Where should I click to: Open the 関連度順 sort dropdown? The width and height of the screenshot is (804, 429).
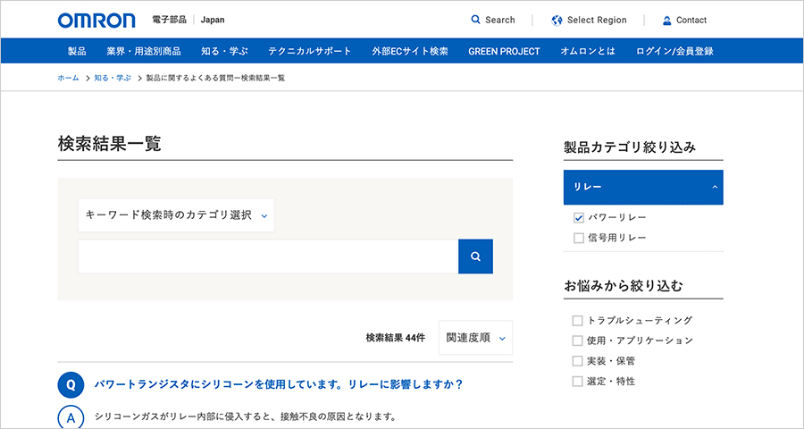[475, 338]
